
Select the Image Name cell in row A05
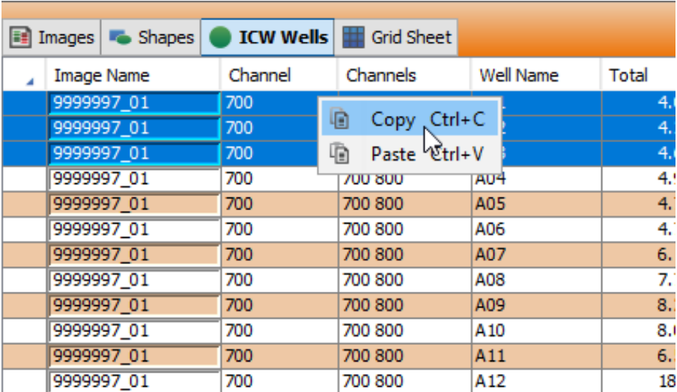pyautogui.click(x=134, y=204)
